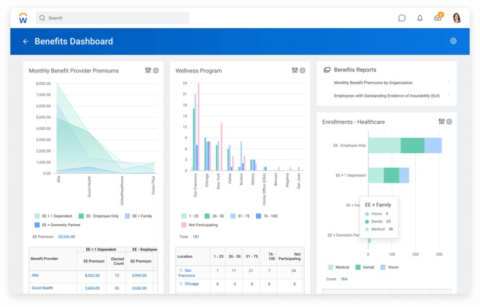
Task: Open filter sliders on Wellness Program
Action: [x=294, y=70]
